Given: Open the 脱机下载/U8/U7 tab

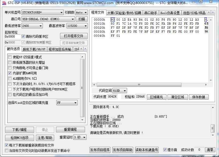Looking at the screenshot, I should click(x=34, y=49).
